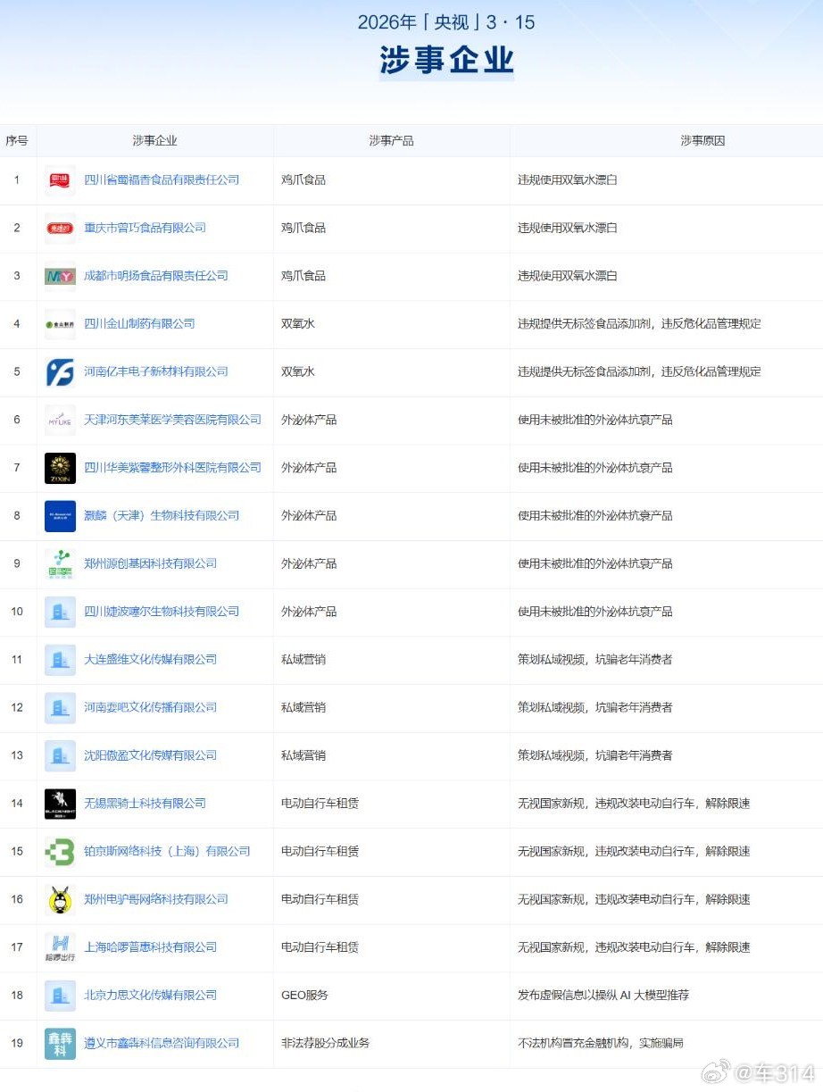
Task: Click 策划私域视频，坑骗老年消费者 reason in row 12
Action: [595, 708]
